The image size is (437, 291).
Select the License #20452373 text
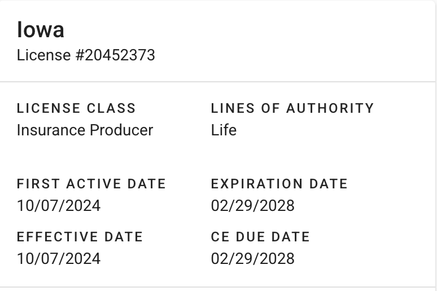tap(86, 55)
